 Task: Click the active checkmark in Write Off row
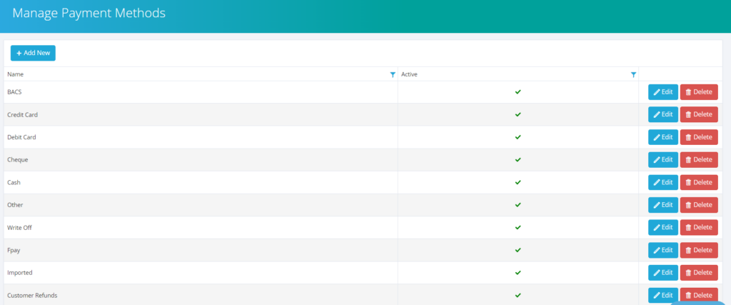518,227
